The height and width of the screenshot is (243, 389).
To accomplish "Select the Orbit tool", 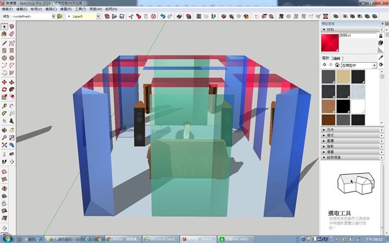I will [x=4, y=130].
